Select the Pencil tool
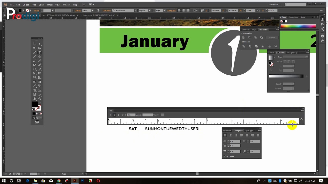Viewport: 328px width, 184px height. pyautogui.click(x=40, y=61)
